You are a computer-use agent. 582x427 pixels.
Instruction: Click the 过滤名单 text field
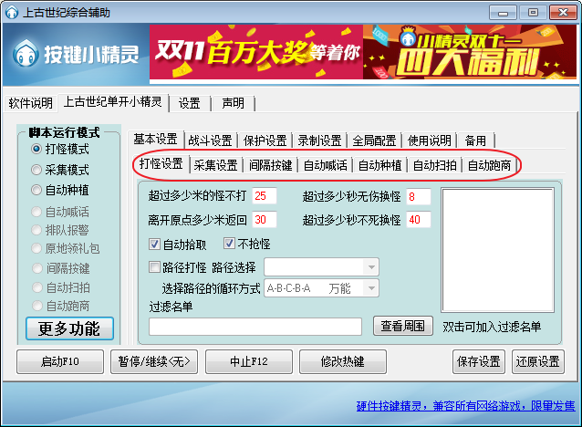255,327
